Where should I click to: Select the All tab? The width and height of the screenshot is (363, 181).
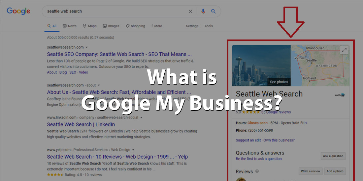pyautogui.click(x=52, y=26)
